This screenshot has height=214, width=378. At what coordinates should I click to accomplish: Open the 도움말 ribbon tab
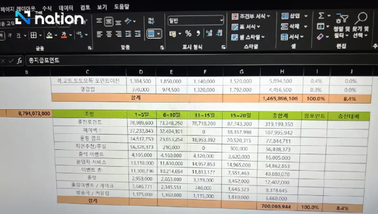[x=121, y=7]
